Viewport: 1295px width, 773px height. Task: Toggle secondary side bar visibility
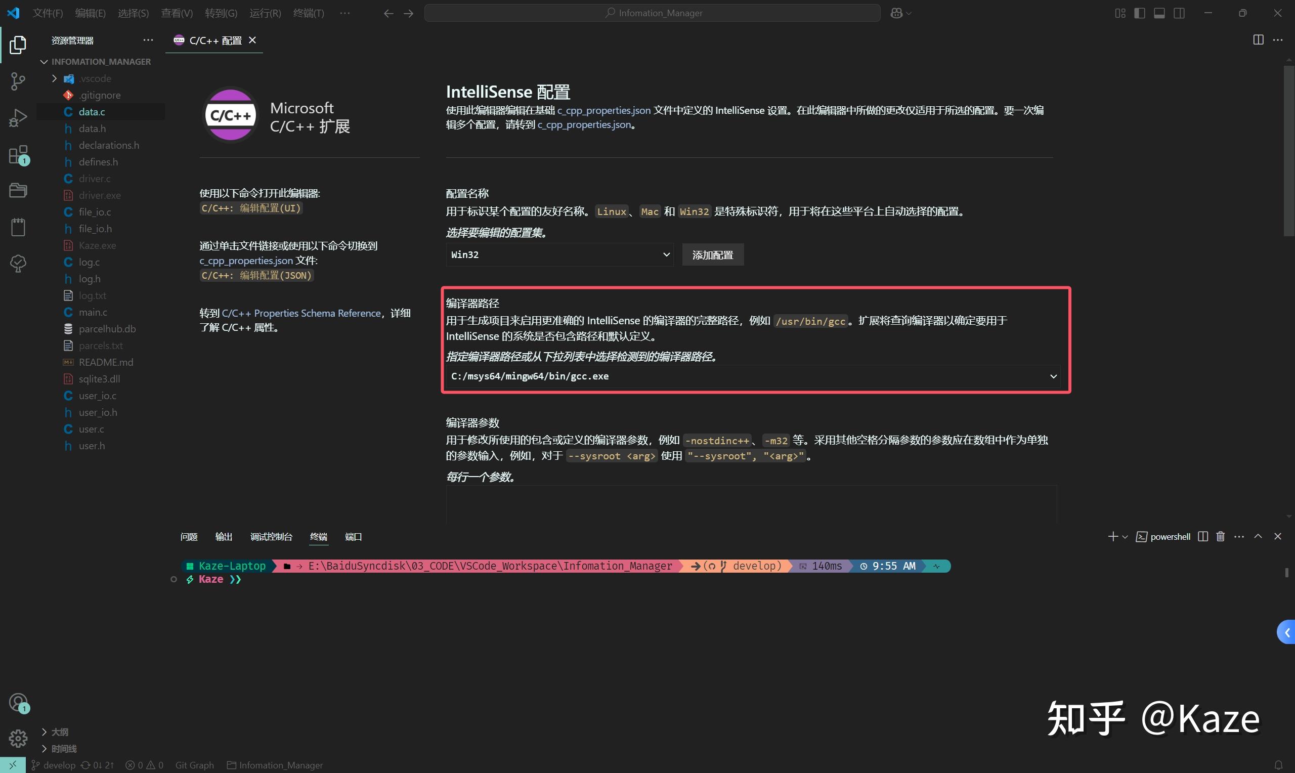click(1179, 13)
